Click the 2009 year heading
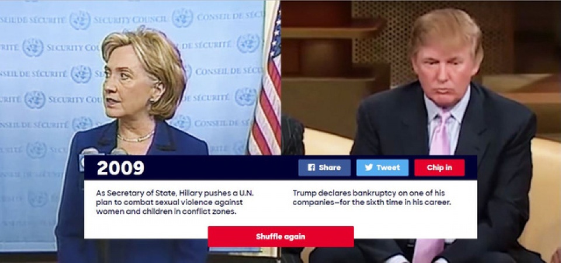Viewport: 561px width, 263px height. [x=120, y=168]
